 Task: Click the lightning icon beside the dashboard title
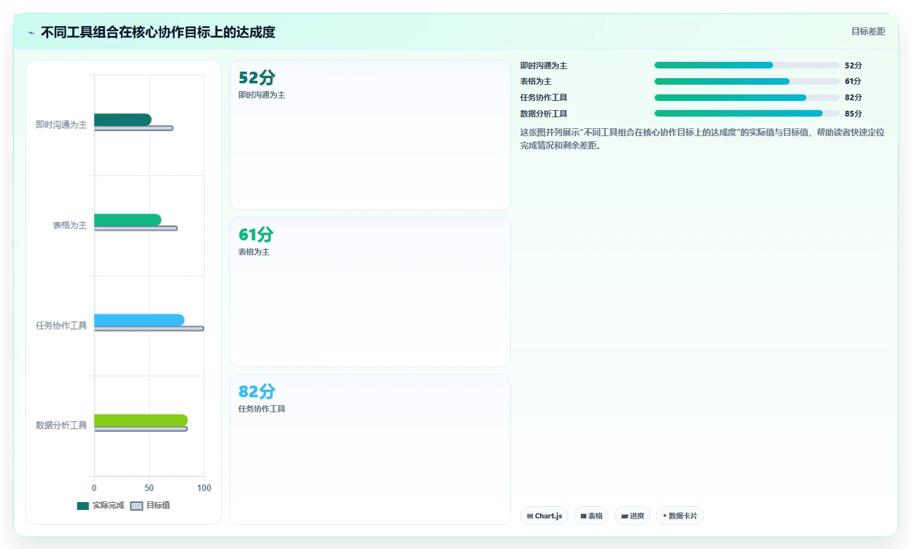[31, 33]
